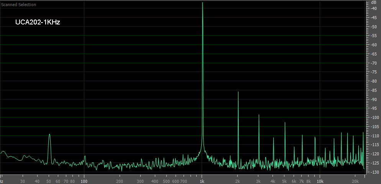Select the -60 dB axis label
Screen dimensions: 381x184
coord(373,45)
